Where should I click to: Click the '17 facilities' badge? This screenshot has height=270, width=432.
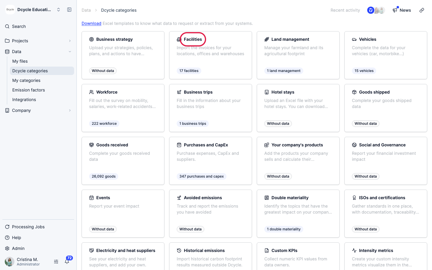189,71
